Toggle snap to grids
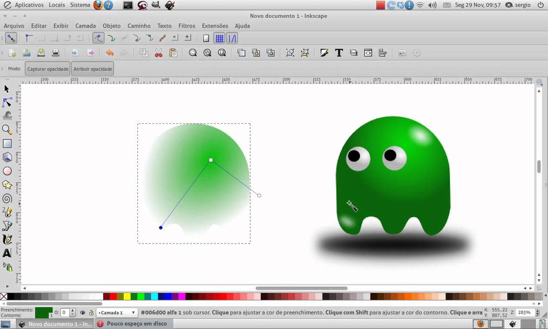Screen dimensions: 548x329 click(x=220, y=38)
